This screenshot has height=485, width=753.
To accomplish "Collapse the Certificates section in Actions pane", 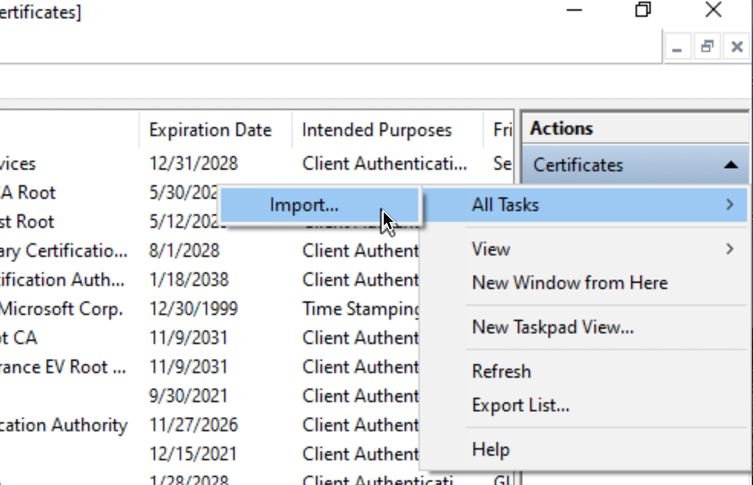I will point(731,165).
